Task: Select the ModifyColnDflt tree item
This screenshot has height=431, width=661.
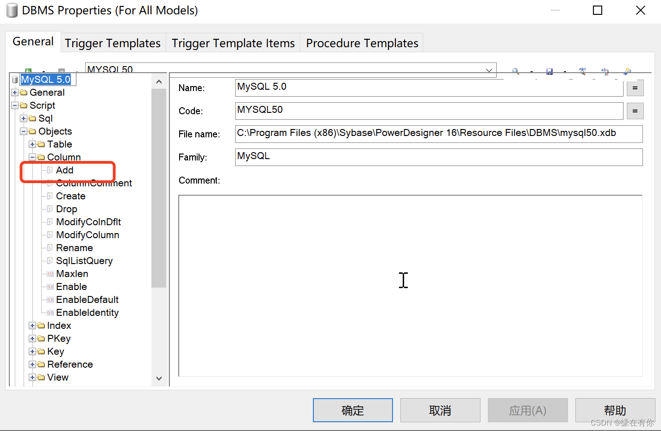Action: point(88,222)
